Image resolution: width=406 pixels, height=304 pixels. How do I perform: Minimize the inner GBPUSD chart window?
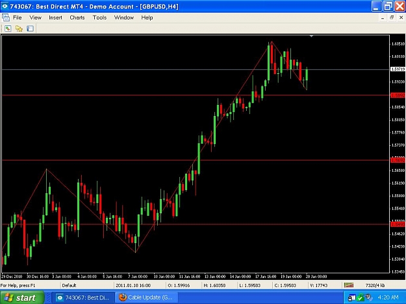[x=383, y=18]
